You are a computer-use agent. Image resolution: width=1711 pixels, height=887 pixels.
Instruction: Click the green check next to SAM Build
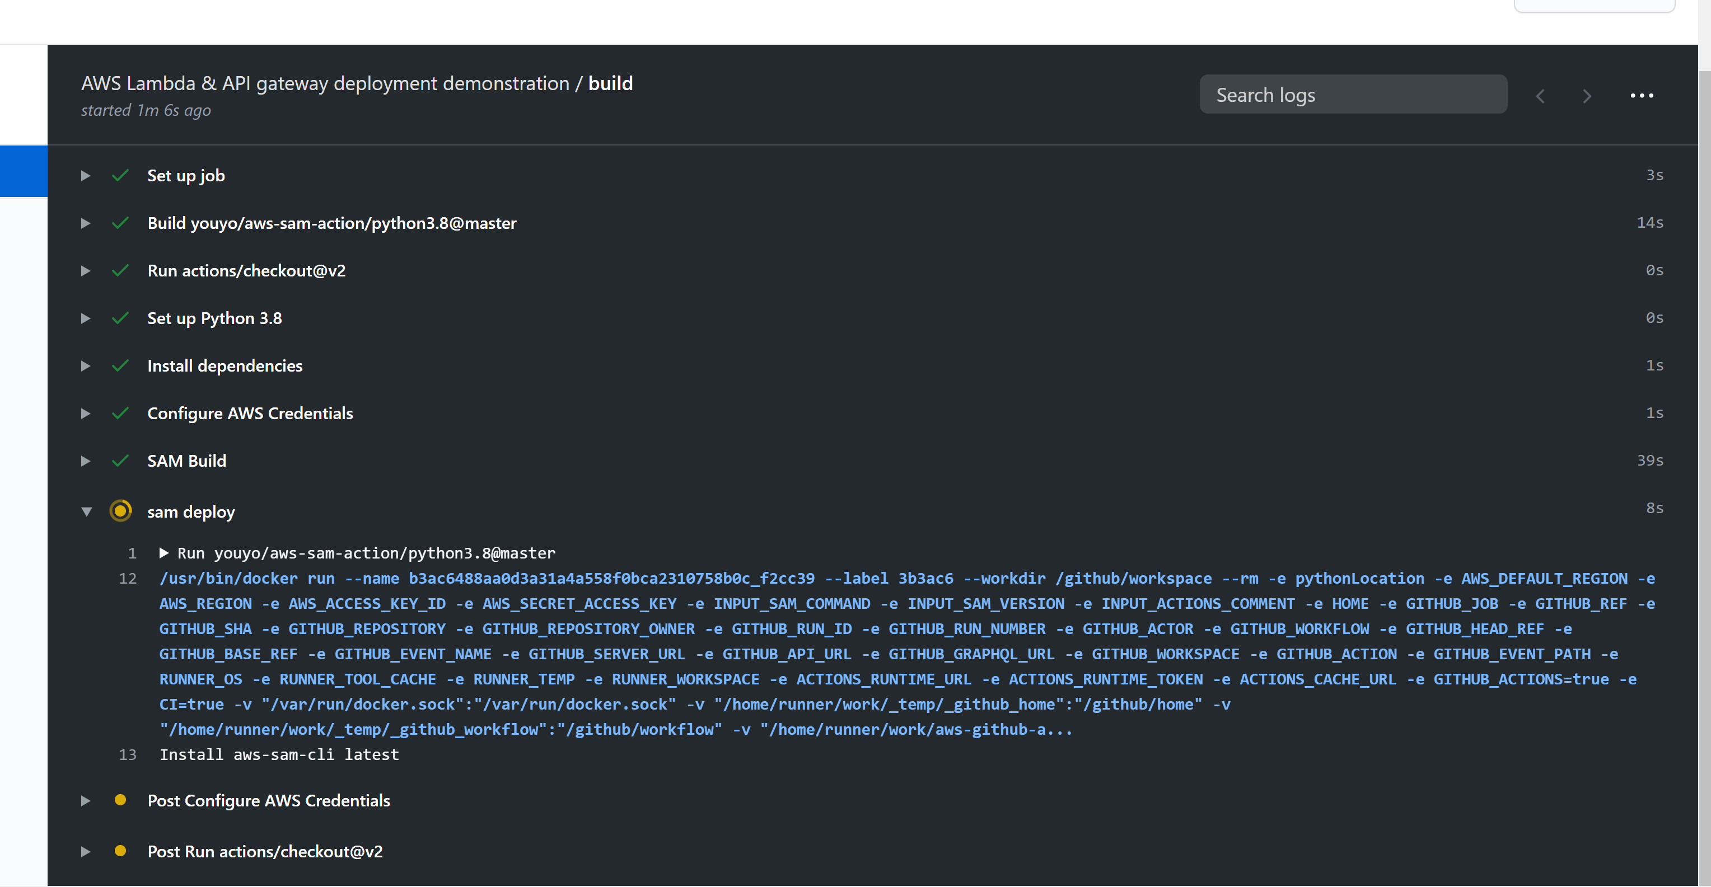120,460
